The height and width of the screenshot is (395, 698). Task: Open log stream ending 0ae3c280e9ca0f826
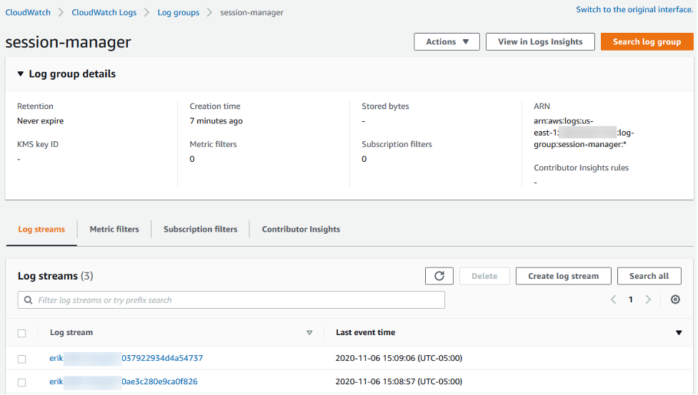pos(124,381)
